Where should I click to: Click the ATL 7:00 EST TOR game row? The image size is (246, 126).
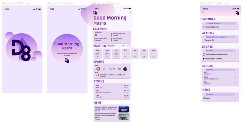pyautogui.click(x=112, y=69)
